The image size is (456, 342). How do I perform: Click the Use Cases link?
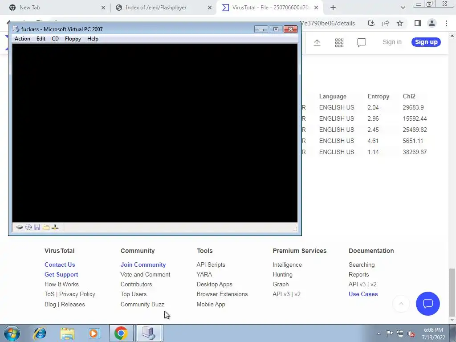(x=363, y=294)
